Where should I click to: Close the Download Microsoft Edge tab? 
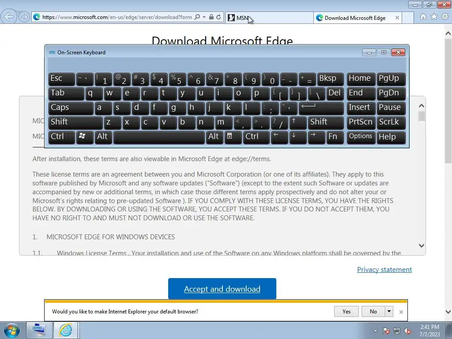coord(397,18)
